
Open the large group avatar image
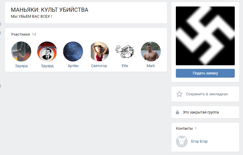pyautogui.click(x=205, y=36)
